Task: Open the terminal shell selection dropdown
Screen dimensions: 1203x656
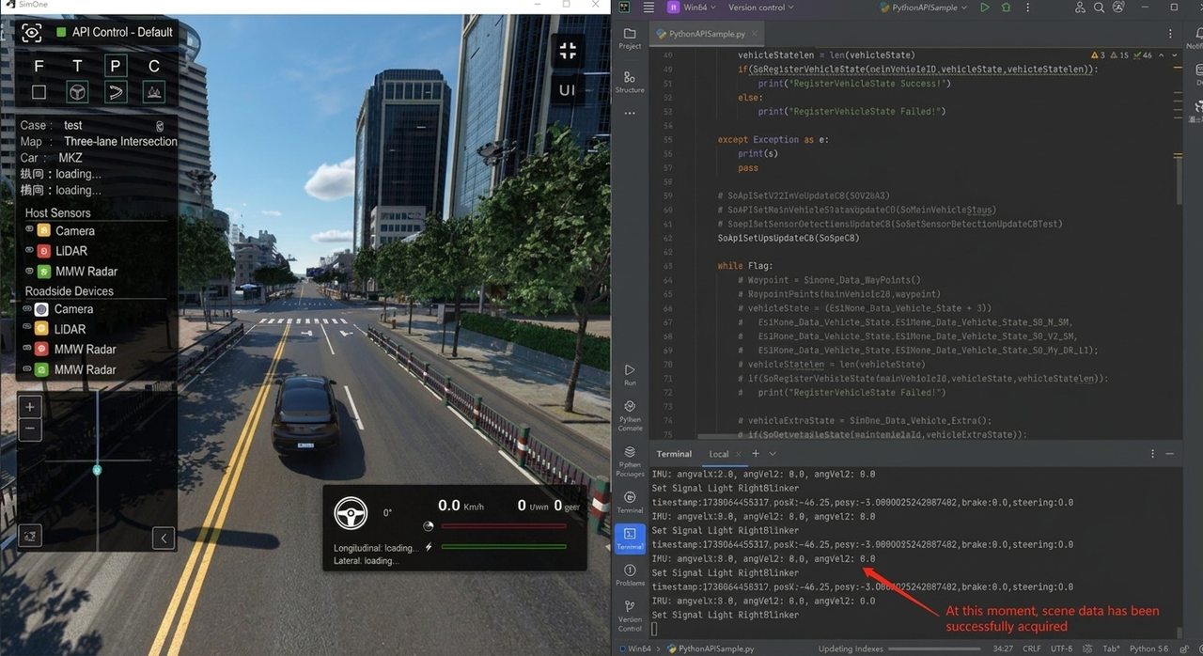Action: point(773,454)
